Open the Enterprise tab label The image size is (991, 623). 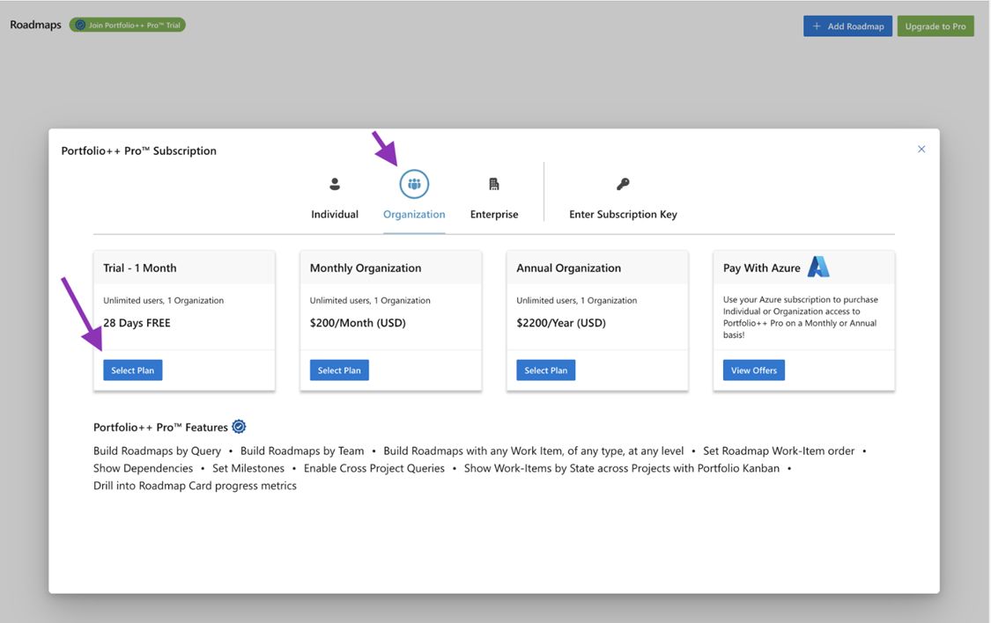(x=494, y=215)
